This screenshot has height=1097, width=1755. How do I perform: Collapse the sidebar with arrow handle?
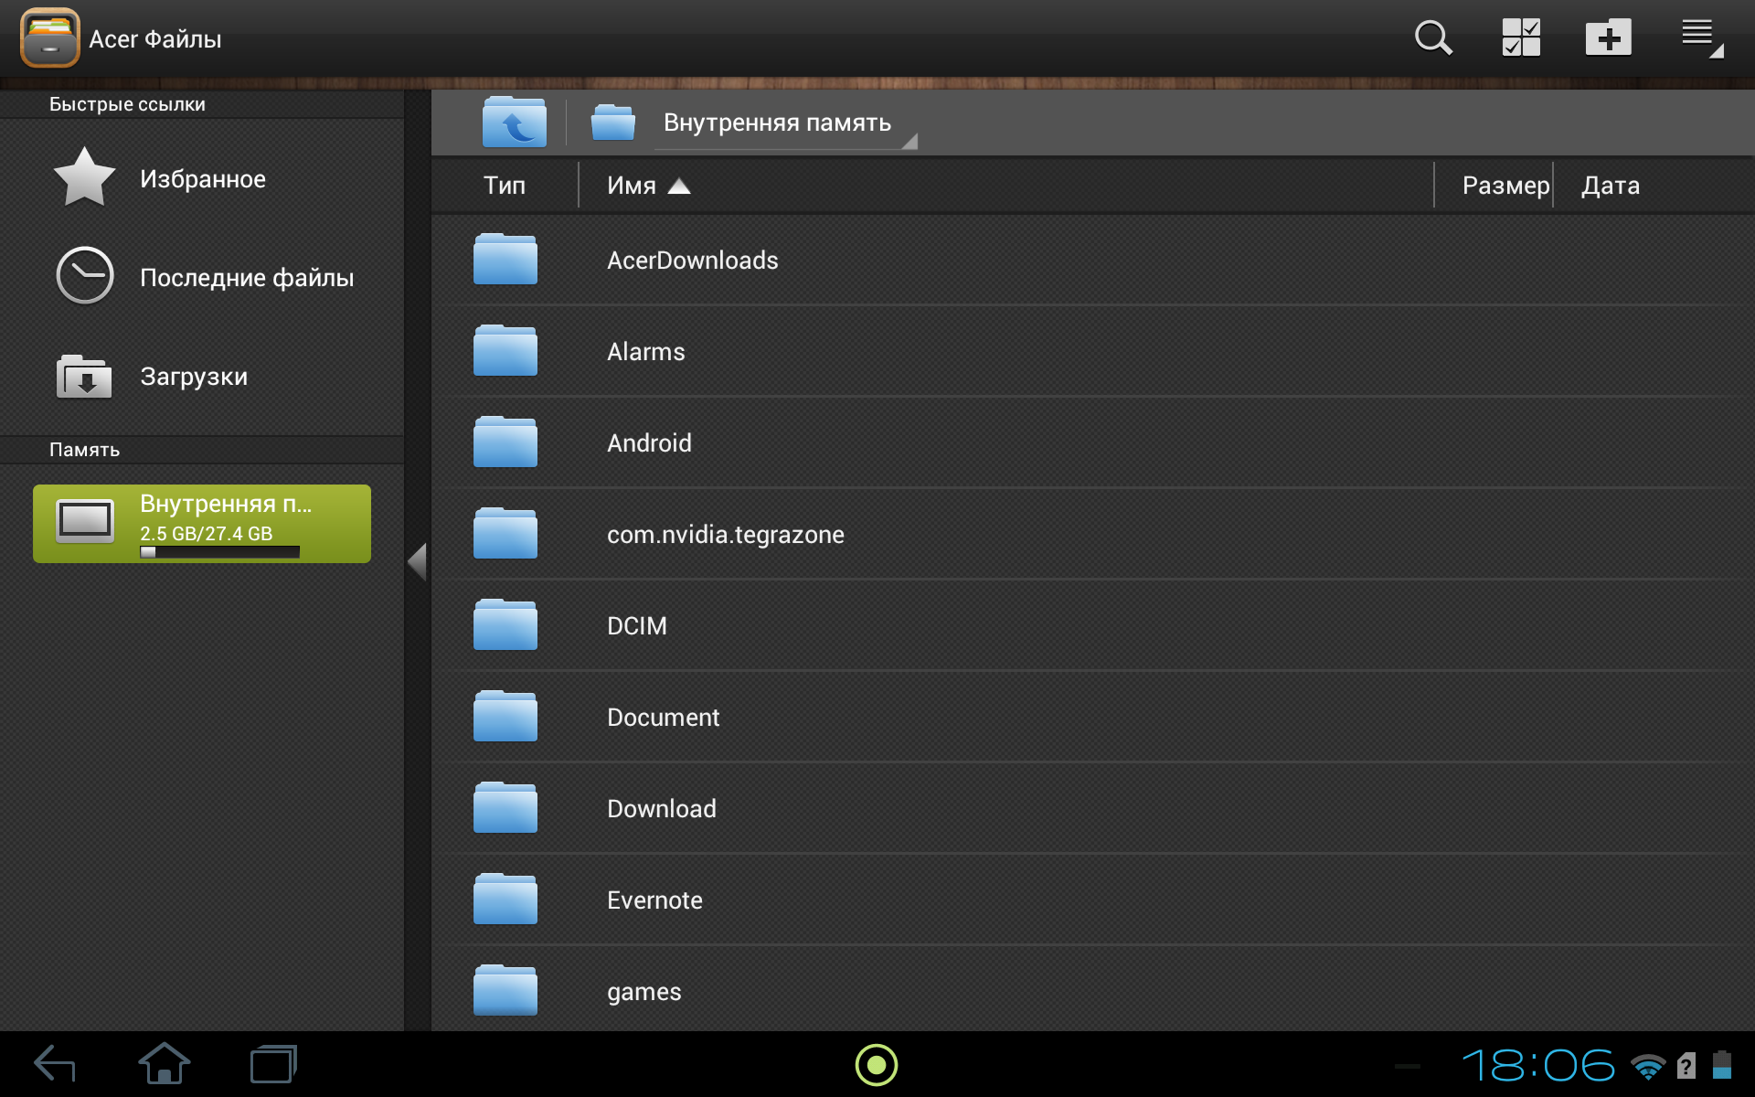pyautogui.click(x=418, y=561)
